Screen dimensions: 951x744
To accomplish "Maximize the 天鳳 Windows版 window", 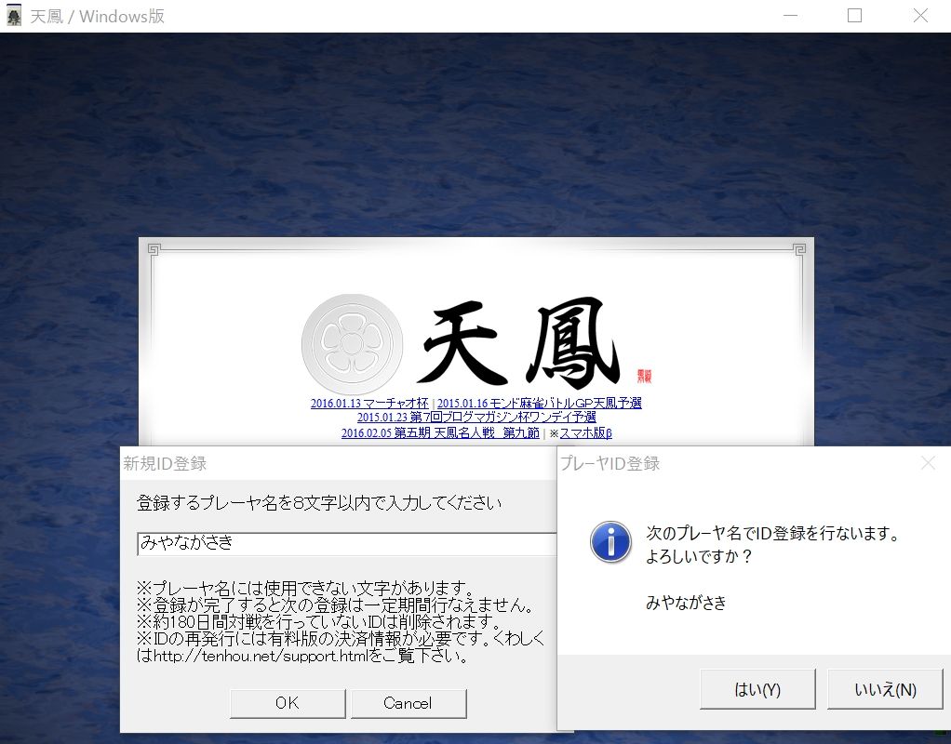I will 854,16.
